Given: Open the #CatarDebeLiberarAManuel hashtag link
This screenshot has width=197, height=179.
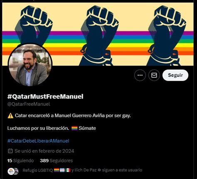Looking at the screenshot, I should [38, 141].
